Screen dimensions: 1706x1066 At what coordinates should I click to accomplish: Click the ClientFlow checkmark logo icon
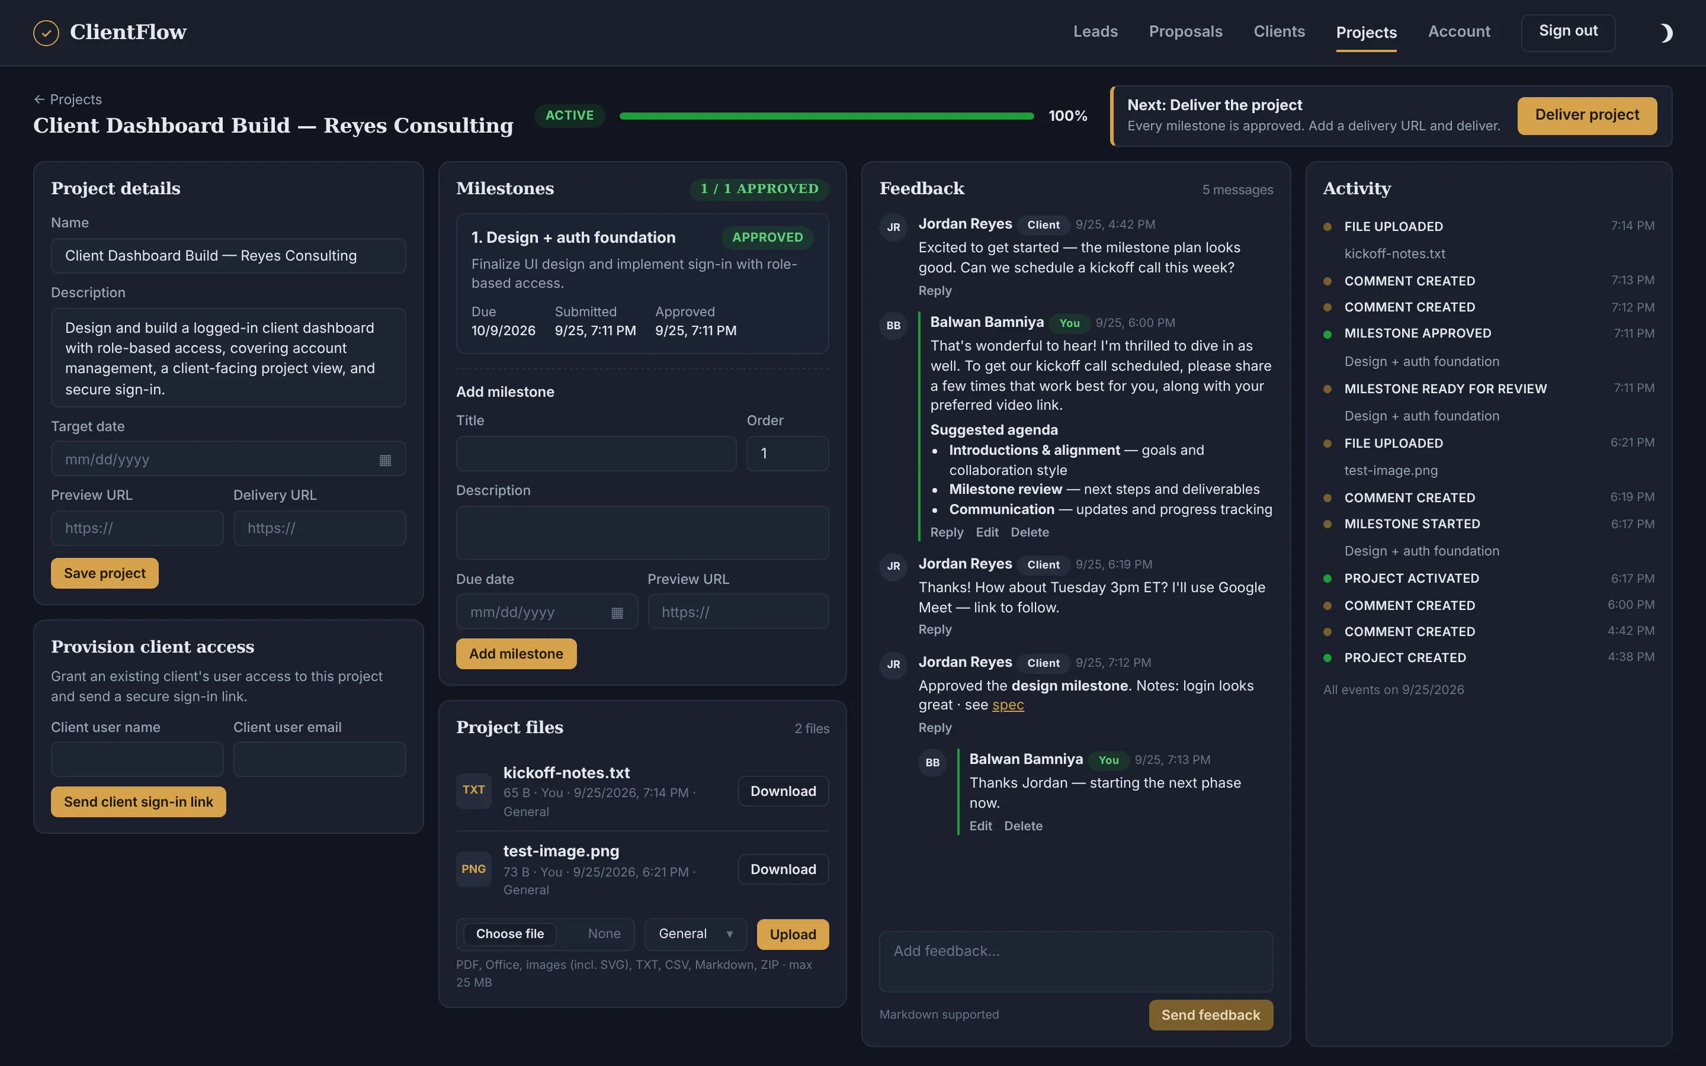pyautogui.click(x=46, y=33)
